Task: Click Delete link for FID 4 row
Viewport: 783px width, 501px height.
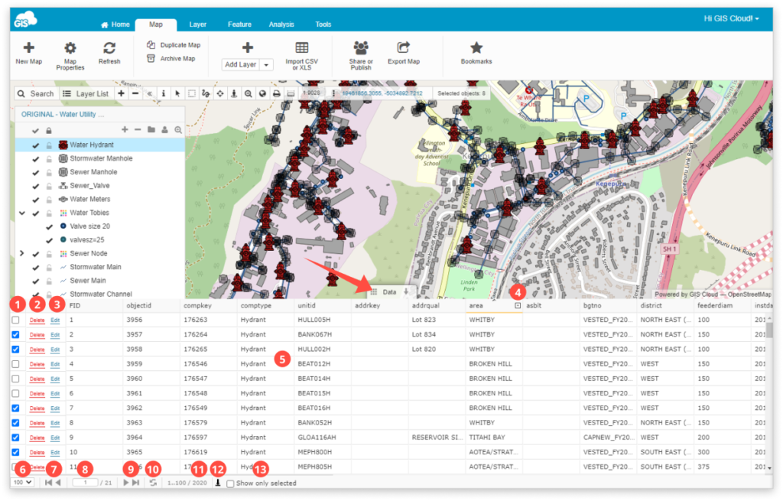Action: pos(37,364)
